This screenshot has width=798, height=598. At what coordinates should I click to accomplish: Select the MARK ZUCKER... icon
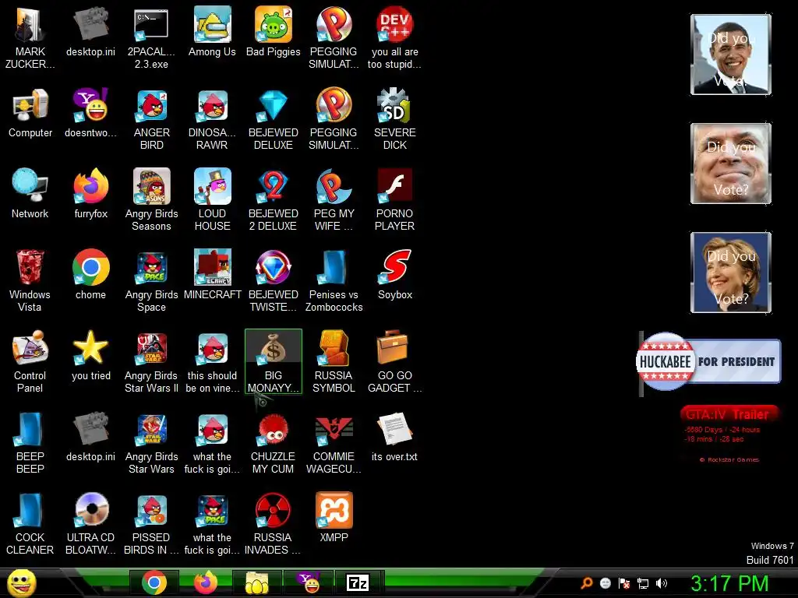30,38
